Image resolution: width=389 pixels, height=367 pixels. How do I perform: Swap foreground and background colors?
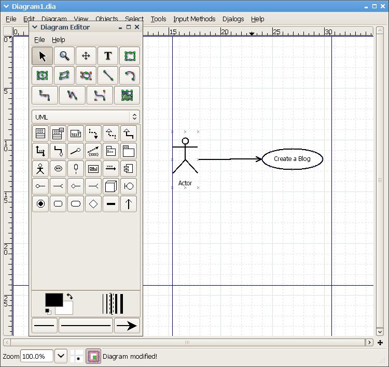click(70, 296)
